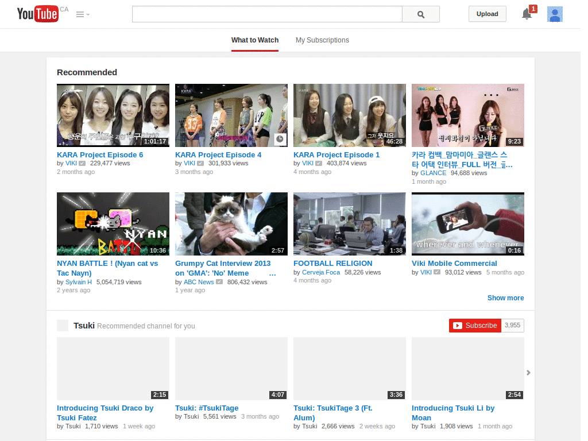Image resolution: width=588 pixels, height=441 pixels.
Task: Open KARA Project Episode 4 thumbnail
Action: tap(231, 115)
